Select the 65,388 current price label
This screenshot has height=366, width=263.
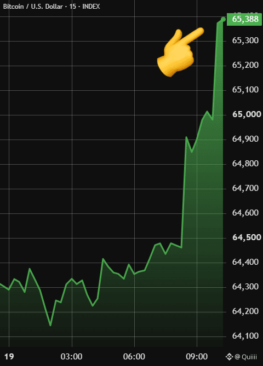pyautogui.click(x=244, y=19)
